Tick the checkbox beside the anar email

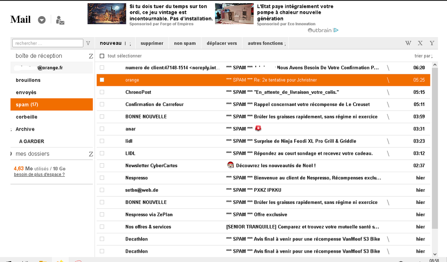(x=102, y=129)
